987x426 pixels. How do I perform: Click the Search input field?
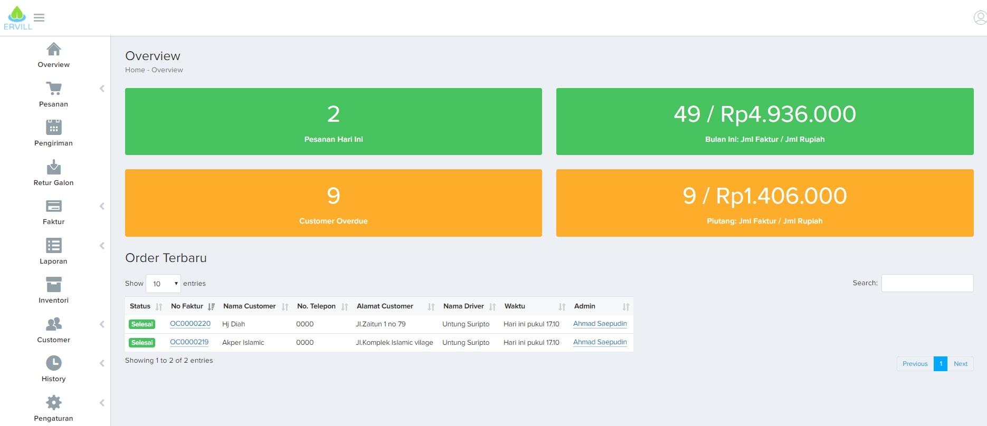pos(927,283)
